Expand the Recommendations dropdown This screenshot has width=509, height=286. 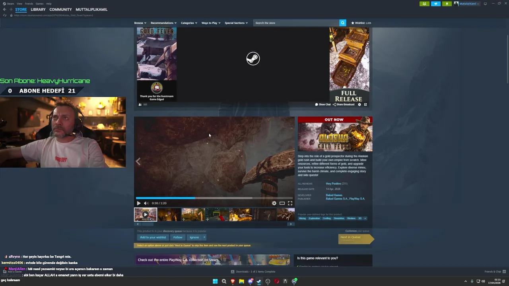163,23
